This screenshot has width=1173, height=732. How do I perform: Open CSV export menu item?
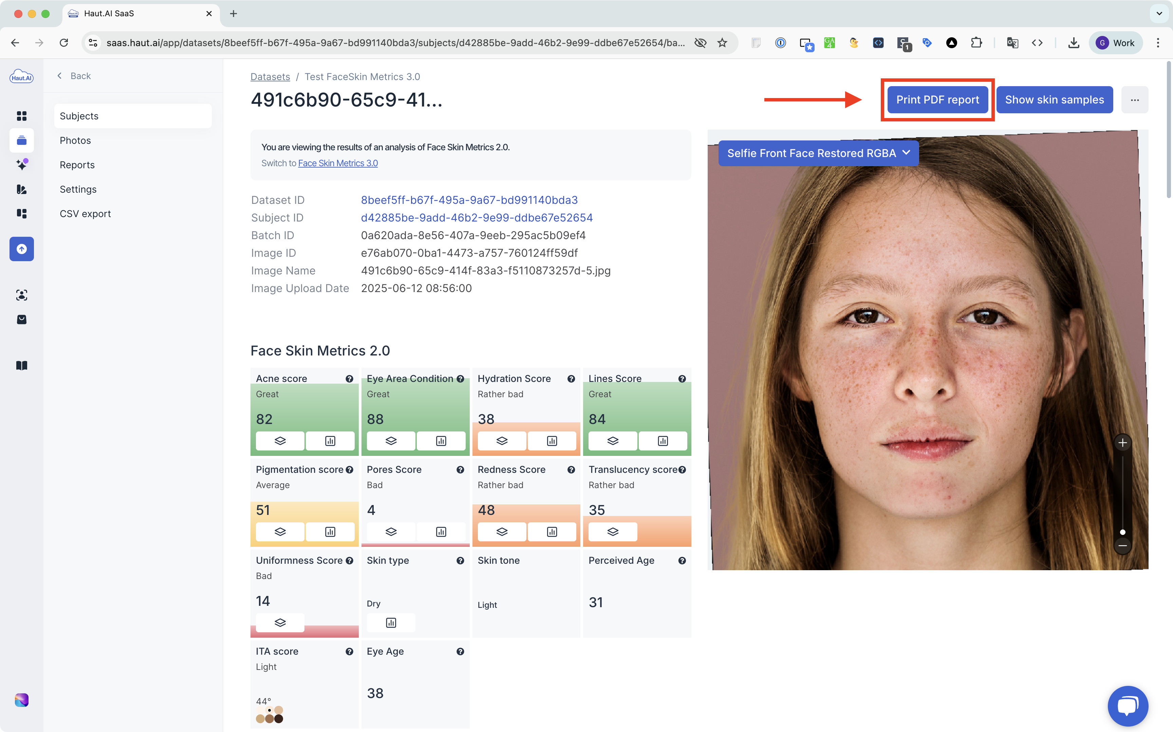click(85, 213)
